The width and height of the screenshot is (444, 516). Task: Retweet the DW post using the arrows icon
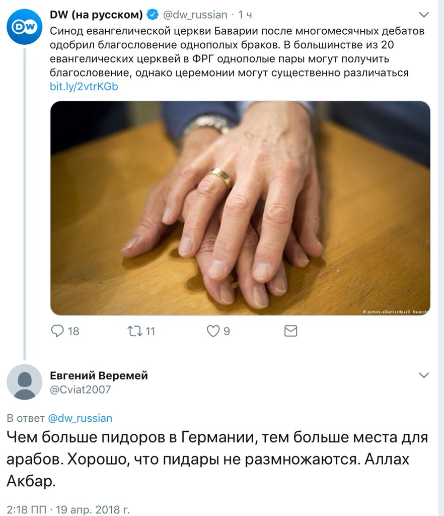[135, 331]
